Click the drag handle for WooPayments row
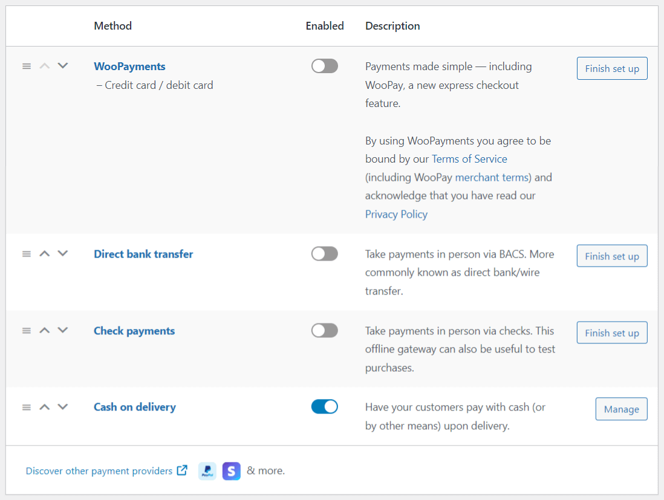 click(x=26, y=66)
